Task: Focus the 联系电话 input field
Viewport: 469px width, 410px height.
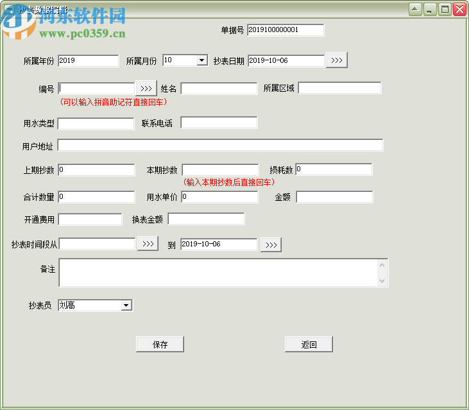Action: (x=219, y=123)
